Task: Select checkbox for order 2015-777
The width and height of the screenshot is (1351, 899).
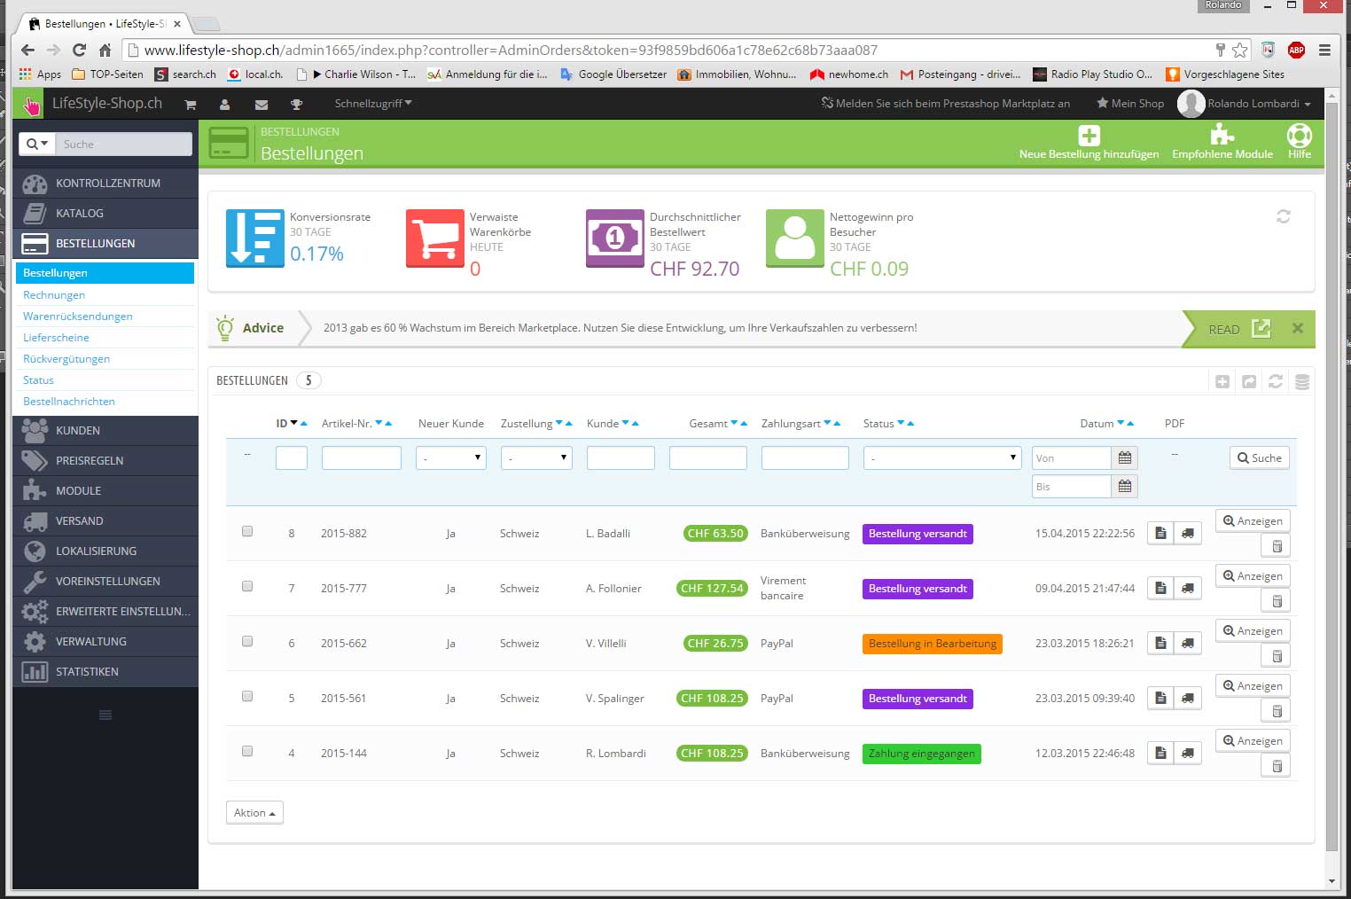Action: [247, 586]
